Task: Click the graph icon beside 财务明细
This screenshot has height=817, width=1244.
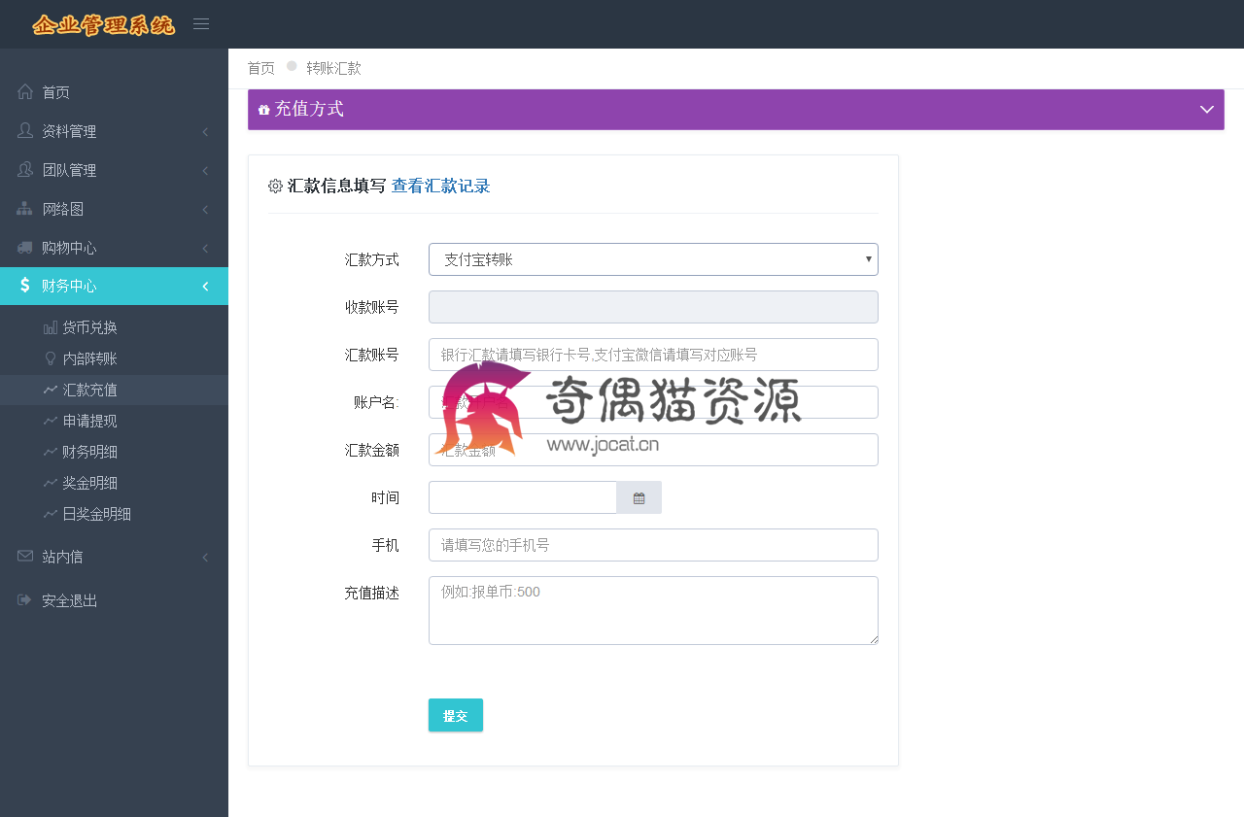Action: pyautogui.click(x=51, y=452)
